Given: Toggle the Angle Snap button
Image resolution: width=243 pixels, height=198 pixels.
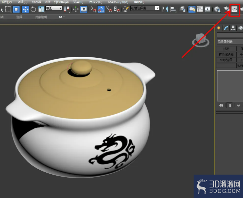Looking at the screenshot, I should click(x=101, y=9).
